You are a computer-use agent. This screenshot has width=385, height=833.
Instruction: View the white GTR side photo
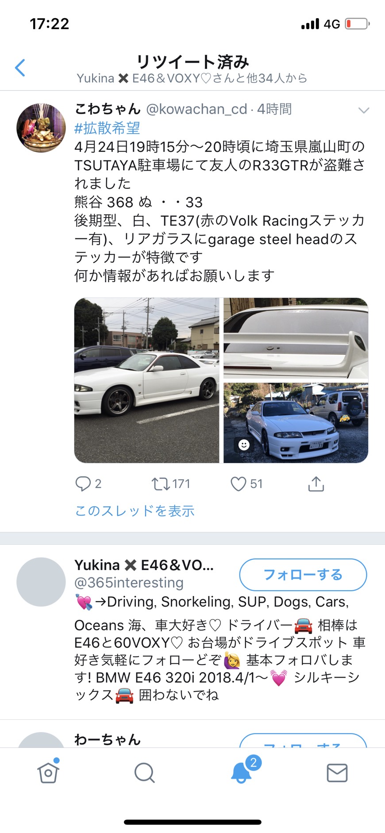(x=146, y=380)
